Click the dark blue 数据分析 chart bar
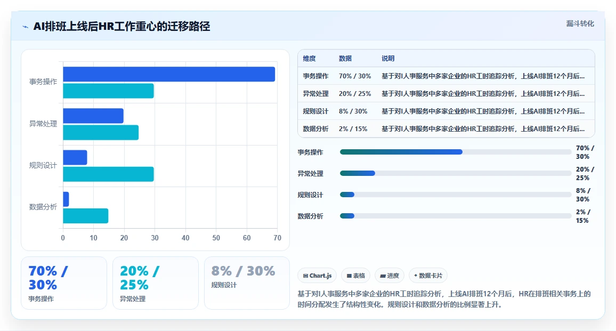 click(66, 199)
